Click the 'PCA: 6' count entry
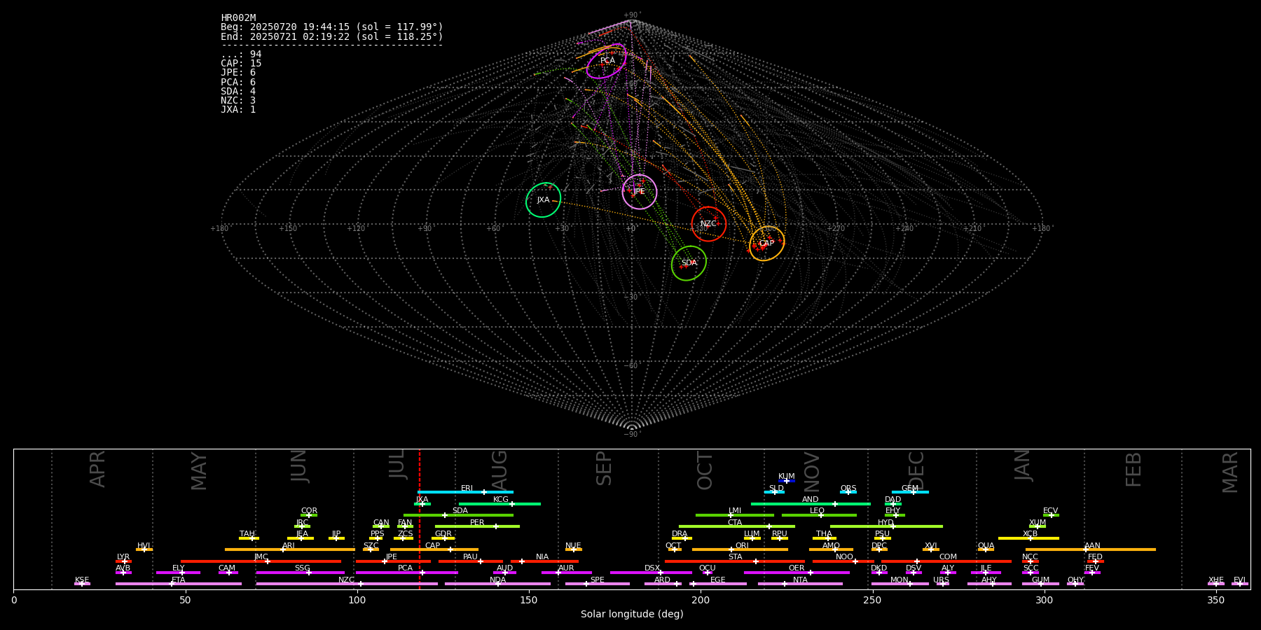The height and width of the screenshot is (630, 1261). tap(238, 82)
